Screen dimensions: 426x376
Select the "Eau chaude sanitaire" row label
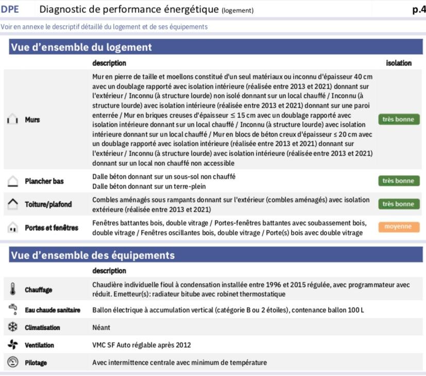tap(53, 310)
